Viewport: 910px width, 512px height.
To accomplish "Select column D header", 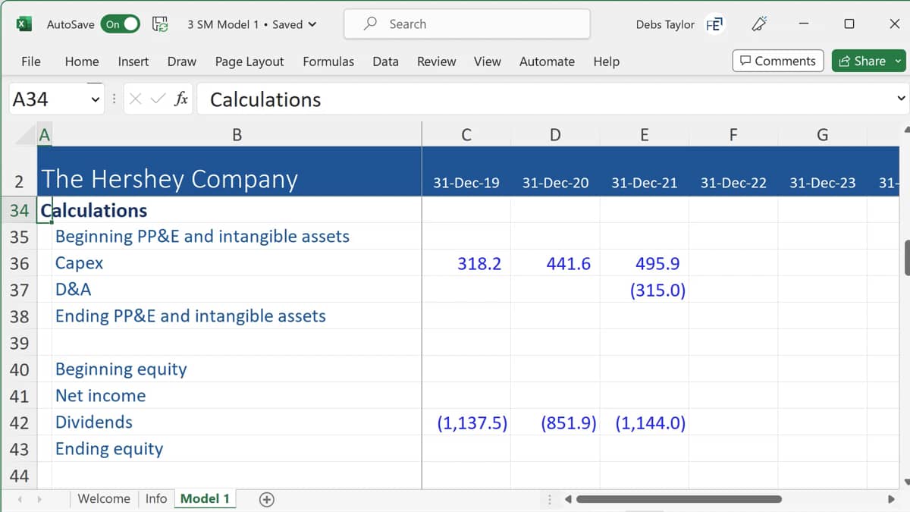I will [x=555, y=135].
